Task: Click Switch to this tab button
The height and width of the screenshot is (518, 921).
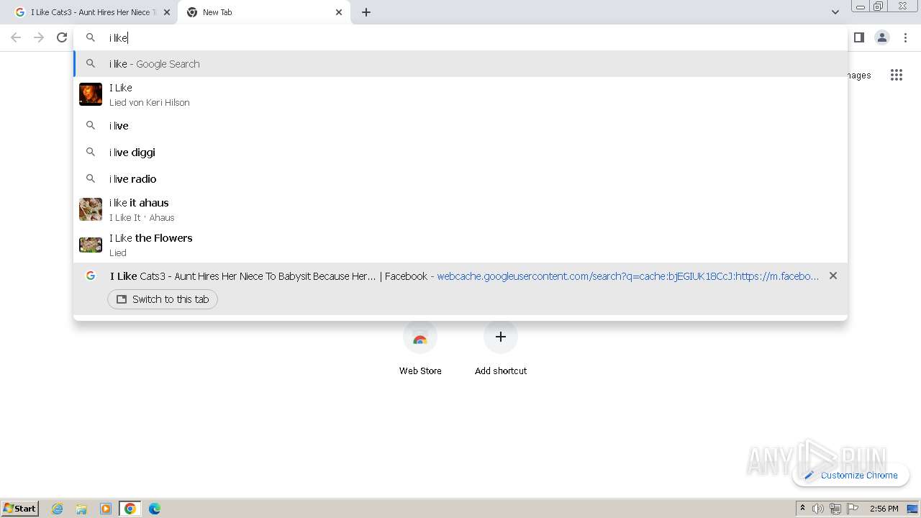Action: pos(163,299)
